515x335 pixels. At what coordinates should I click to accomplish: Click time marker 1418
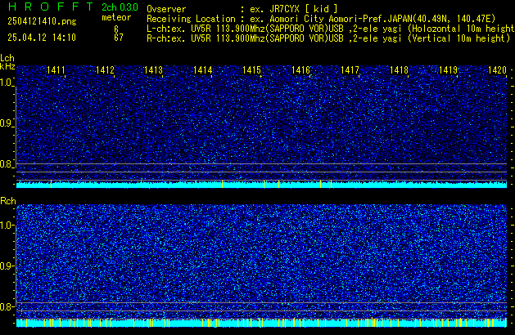[x=399, y=70]
